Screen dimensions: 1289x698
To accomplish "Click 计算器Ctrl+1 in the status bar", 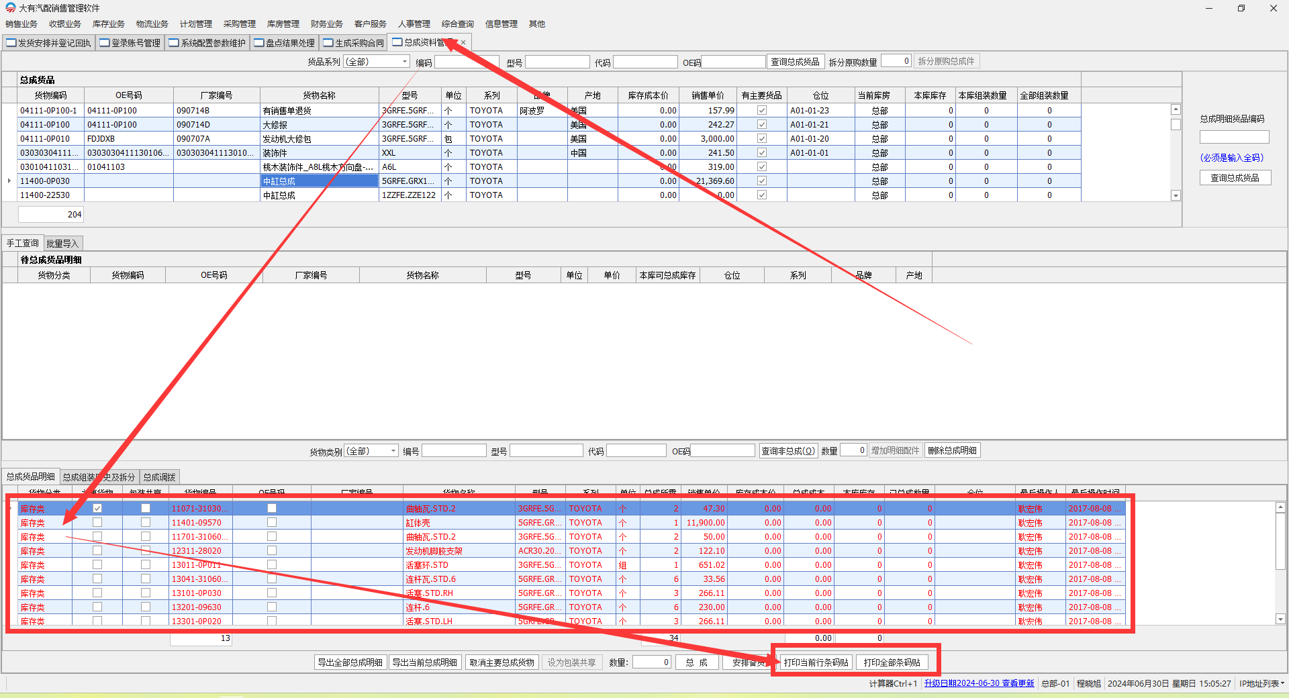I will (x=893, y=683).
